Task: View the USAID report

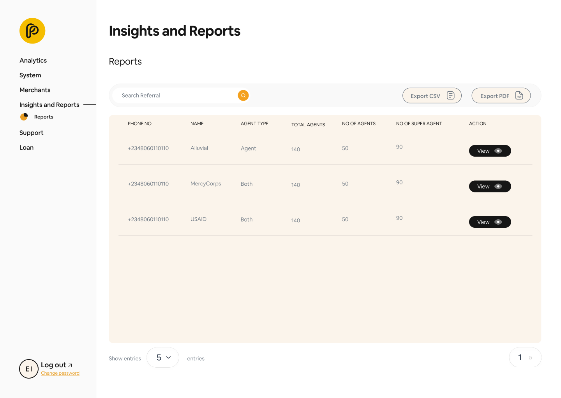Action: [490, 222]
